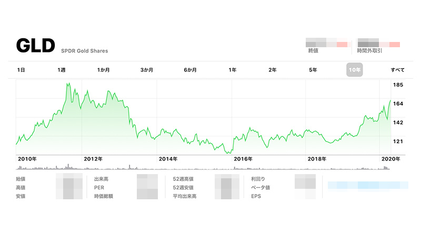Click the 終値 label
The height and width of the screenshot is (236, 421).
pyautogui.click(x=313, y=50)
